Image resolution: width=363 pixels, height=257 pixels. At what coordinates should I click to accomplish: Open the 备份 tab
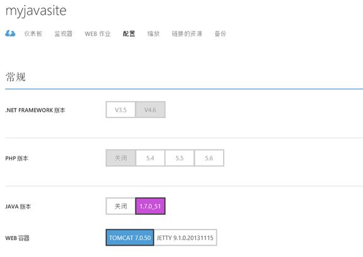(x=220, y=33)
